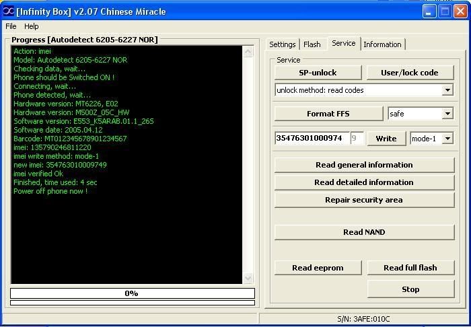This screenshot has height=327, width=471.
Task: Click the 'S/N: 3AFE:010C' status bar text
Action: point(363,319)
